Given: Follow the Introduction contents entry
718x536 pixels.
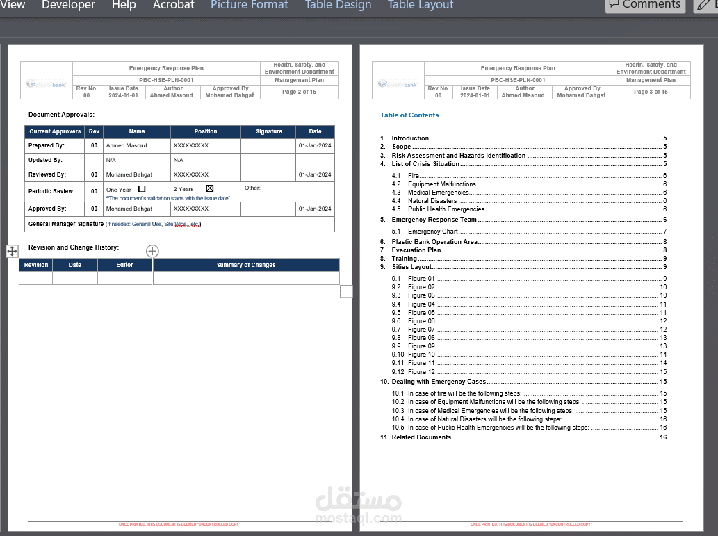Looking at the screenshot, I should [523, 138].
